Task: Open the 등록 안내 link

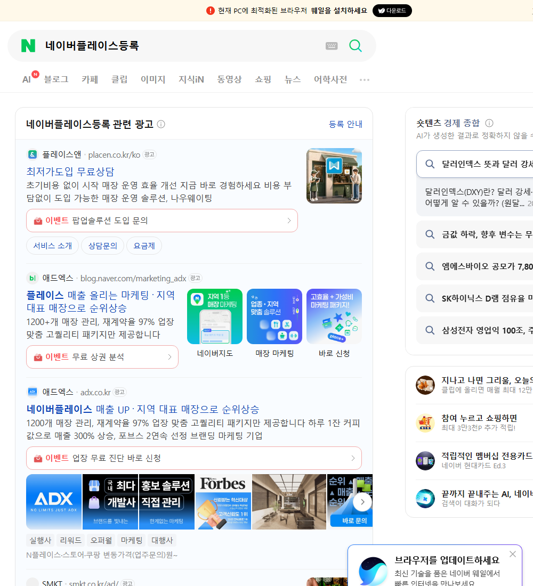Action: click(x=345, y=124)
